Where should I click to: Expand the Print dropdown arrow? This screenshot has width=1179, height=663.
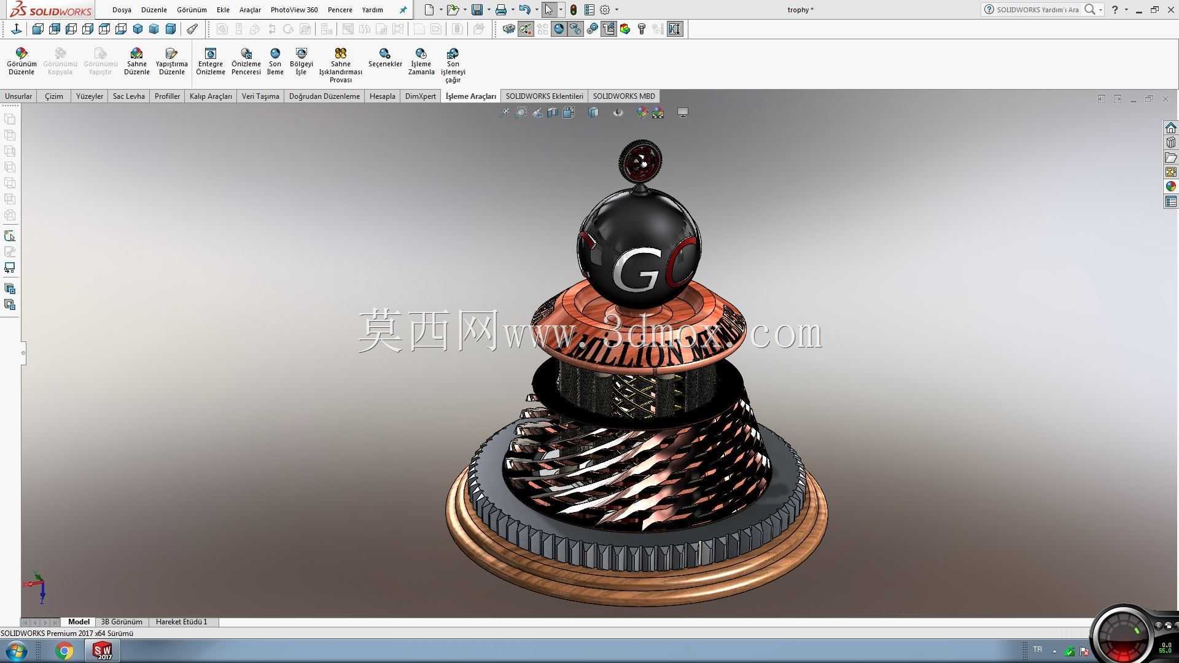click(x=513, y=10)
